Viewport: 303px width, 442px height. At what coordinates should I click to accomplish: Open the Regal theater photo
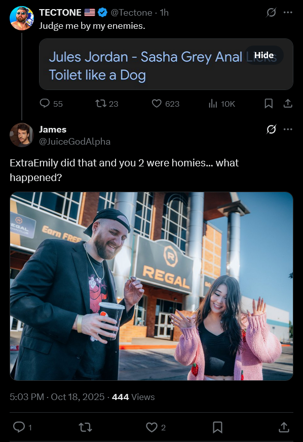tap(151, 286)
